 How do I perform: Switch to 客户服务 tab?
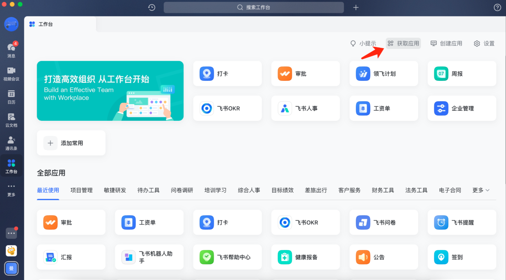(x=349, y=190)
